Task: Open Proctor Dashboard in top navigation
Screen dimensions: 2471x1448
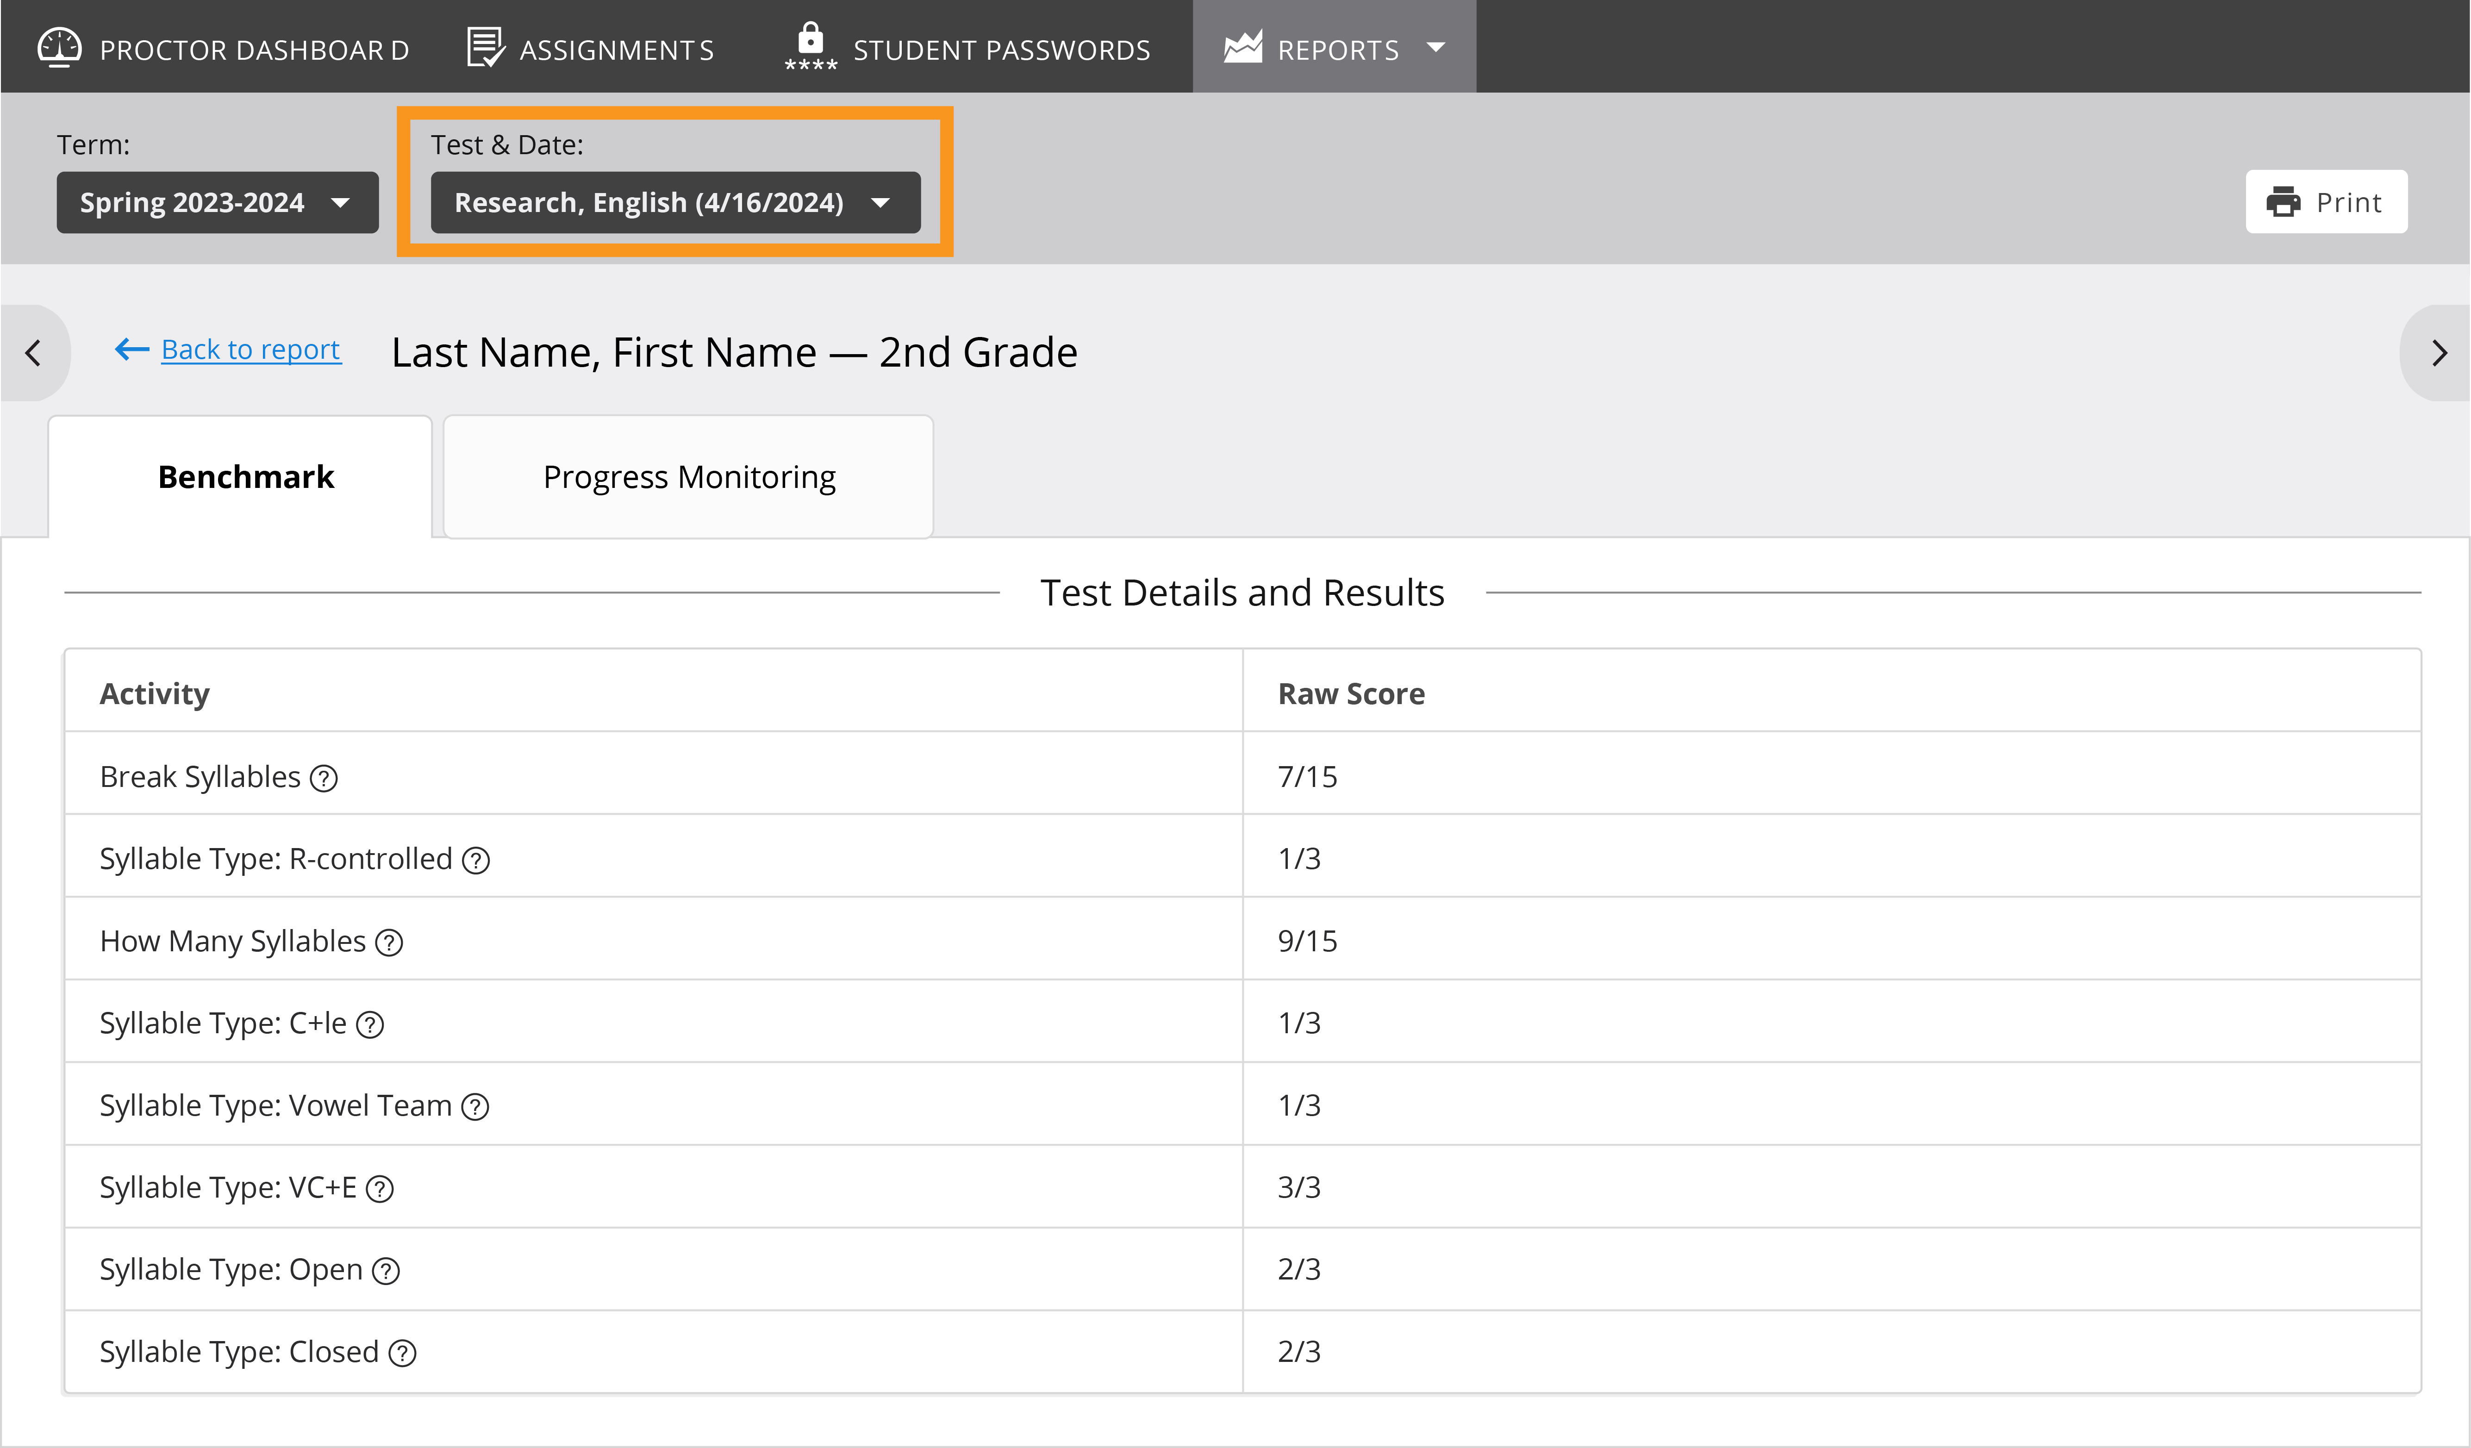Action: coord(224,48)
